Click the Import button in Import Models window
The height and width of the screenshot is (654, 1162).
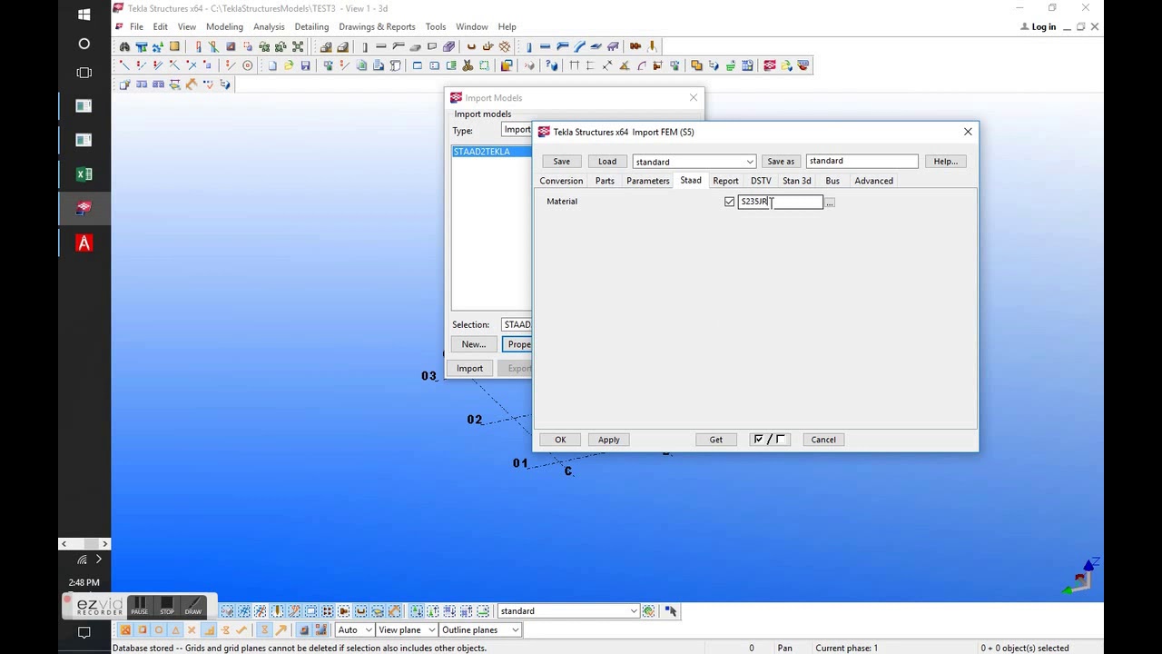469,368
